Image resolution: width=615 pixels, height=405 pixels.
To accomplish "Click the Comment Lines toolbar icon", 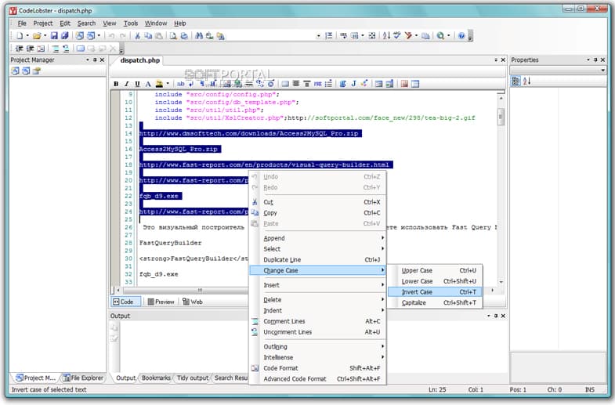I will 56,49.
